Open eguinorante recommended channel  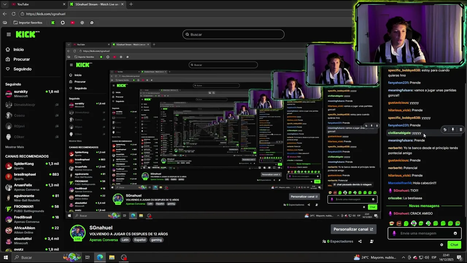point(32,198)
